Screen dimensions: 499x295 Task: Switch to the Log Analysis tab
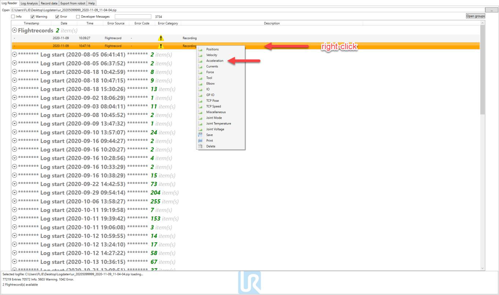(29, 3)
